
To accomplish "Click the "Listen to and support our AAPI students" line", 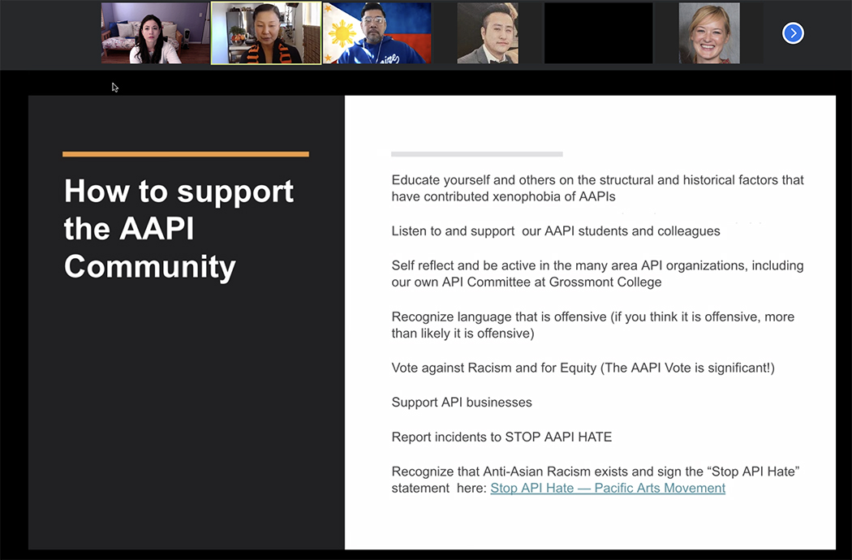I will click(555, 231).
